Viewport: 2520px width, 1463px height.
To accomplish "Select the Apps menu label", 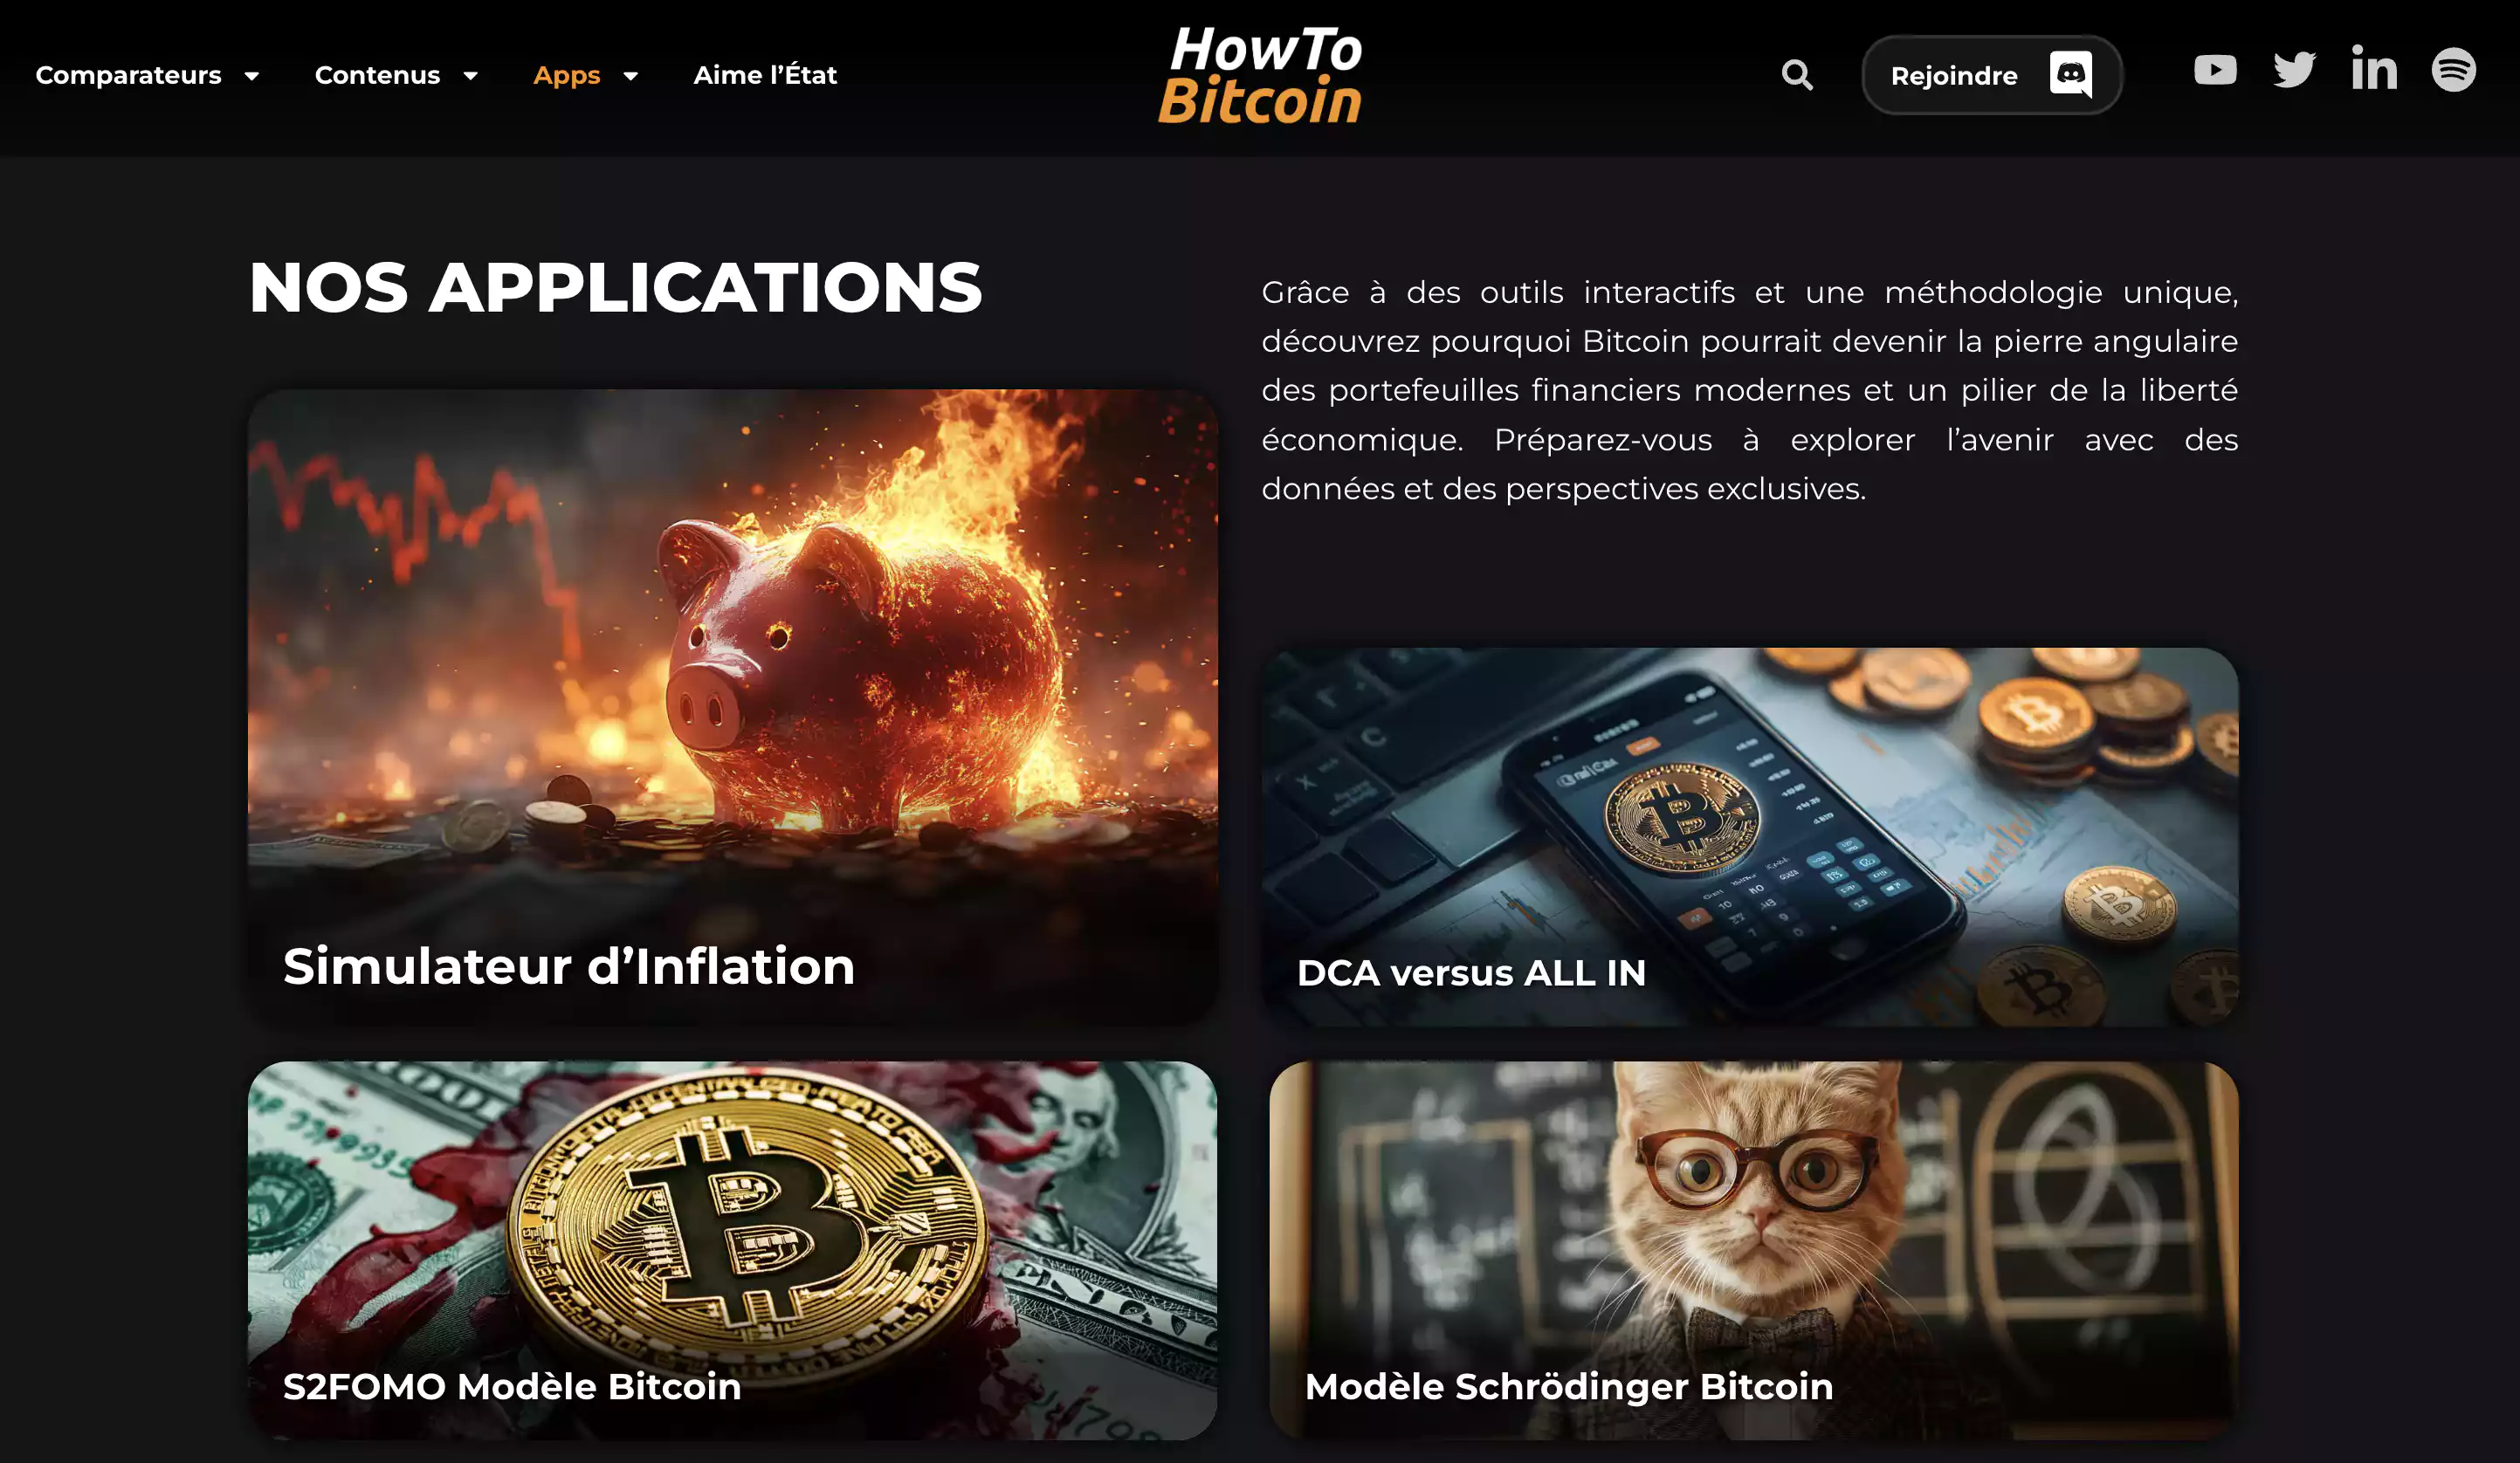I will 567,75.
